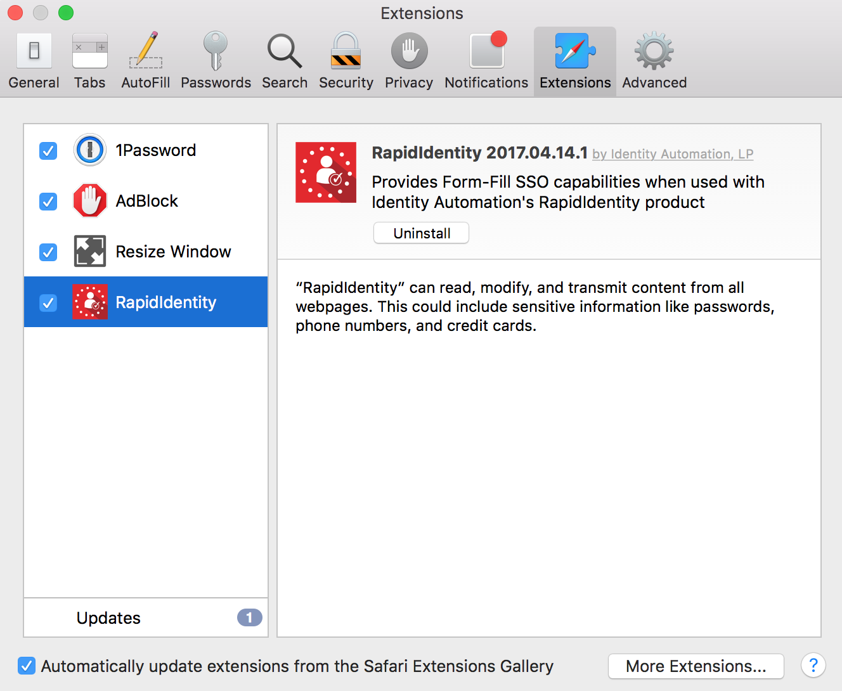
Task: Select the AdBlock extension icon
Action: [90, 201]
